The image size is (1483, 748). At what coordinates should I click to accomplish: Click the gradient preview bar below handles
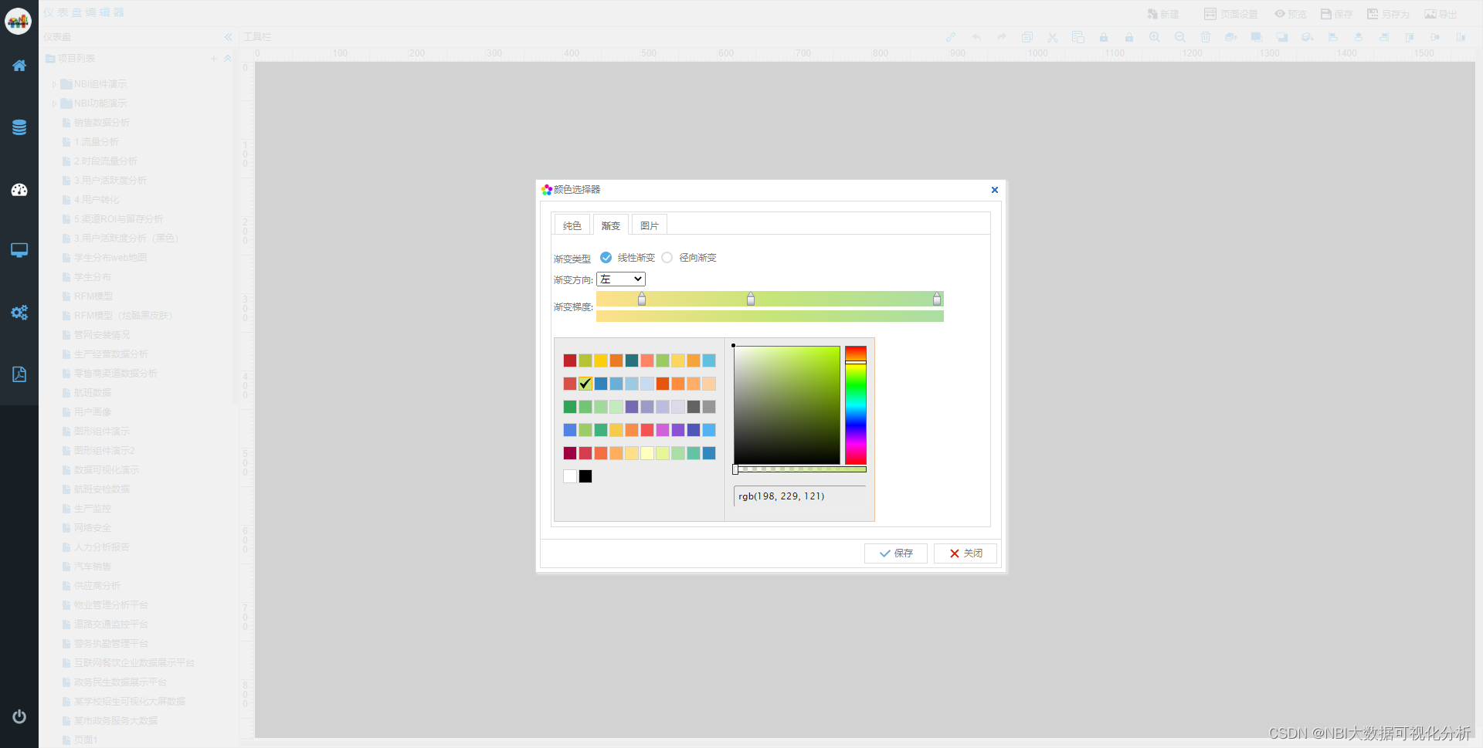[x=770, y=316]
